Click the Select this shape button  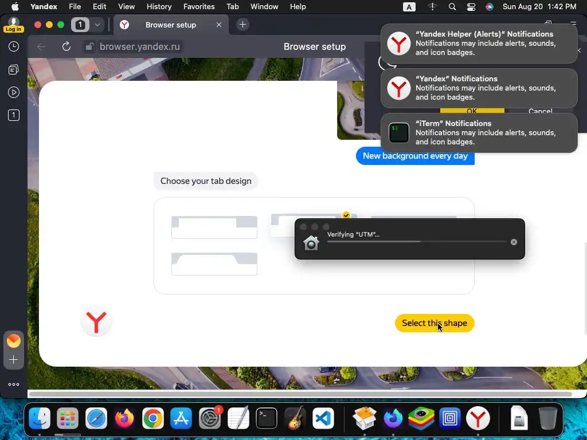[435, 323]
